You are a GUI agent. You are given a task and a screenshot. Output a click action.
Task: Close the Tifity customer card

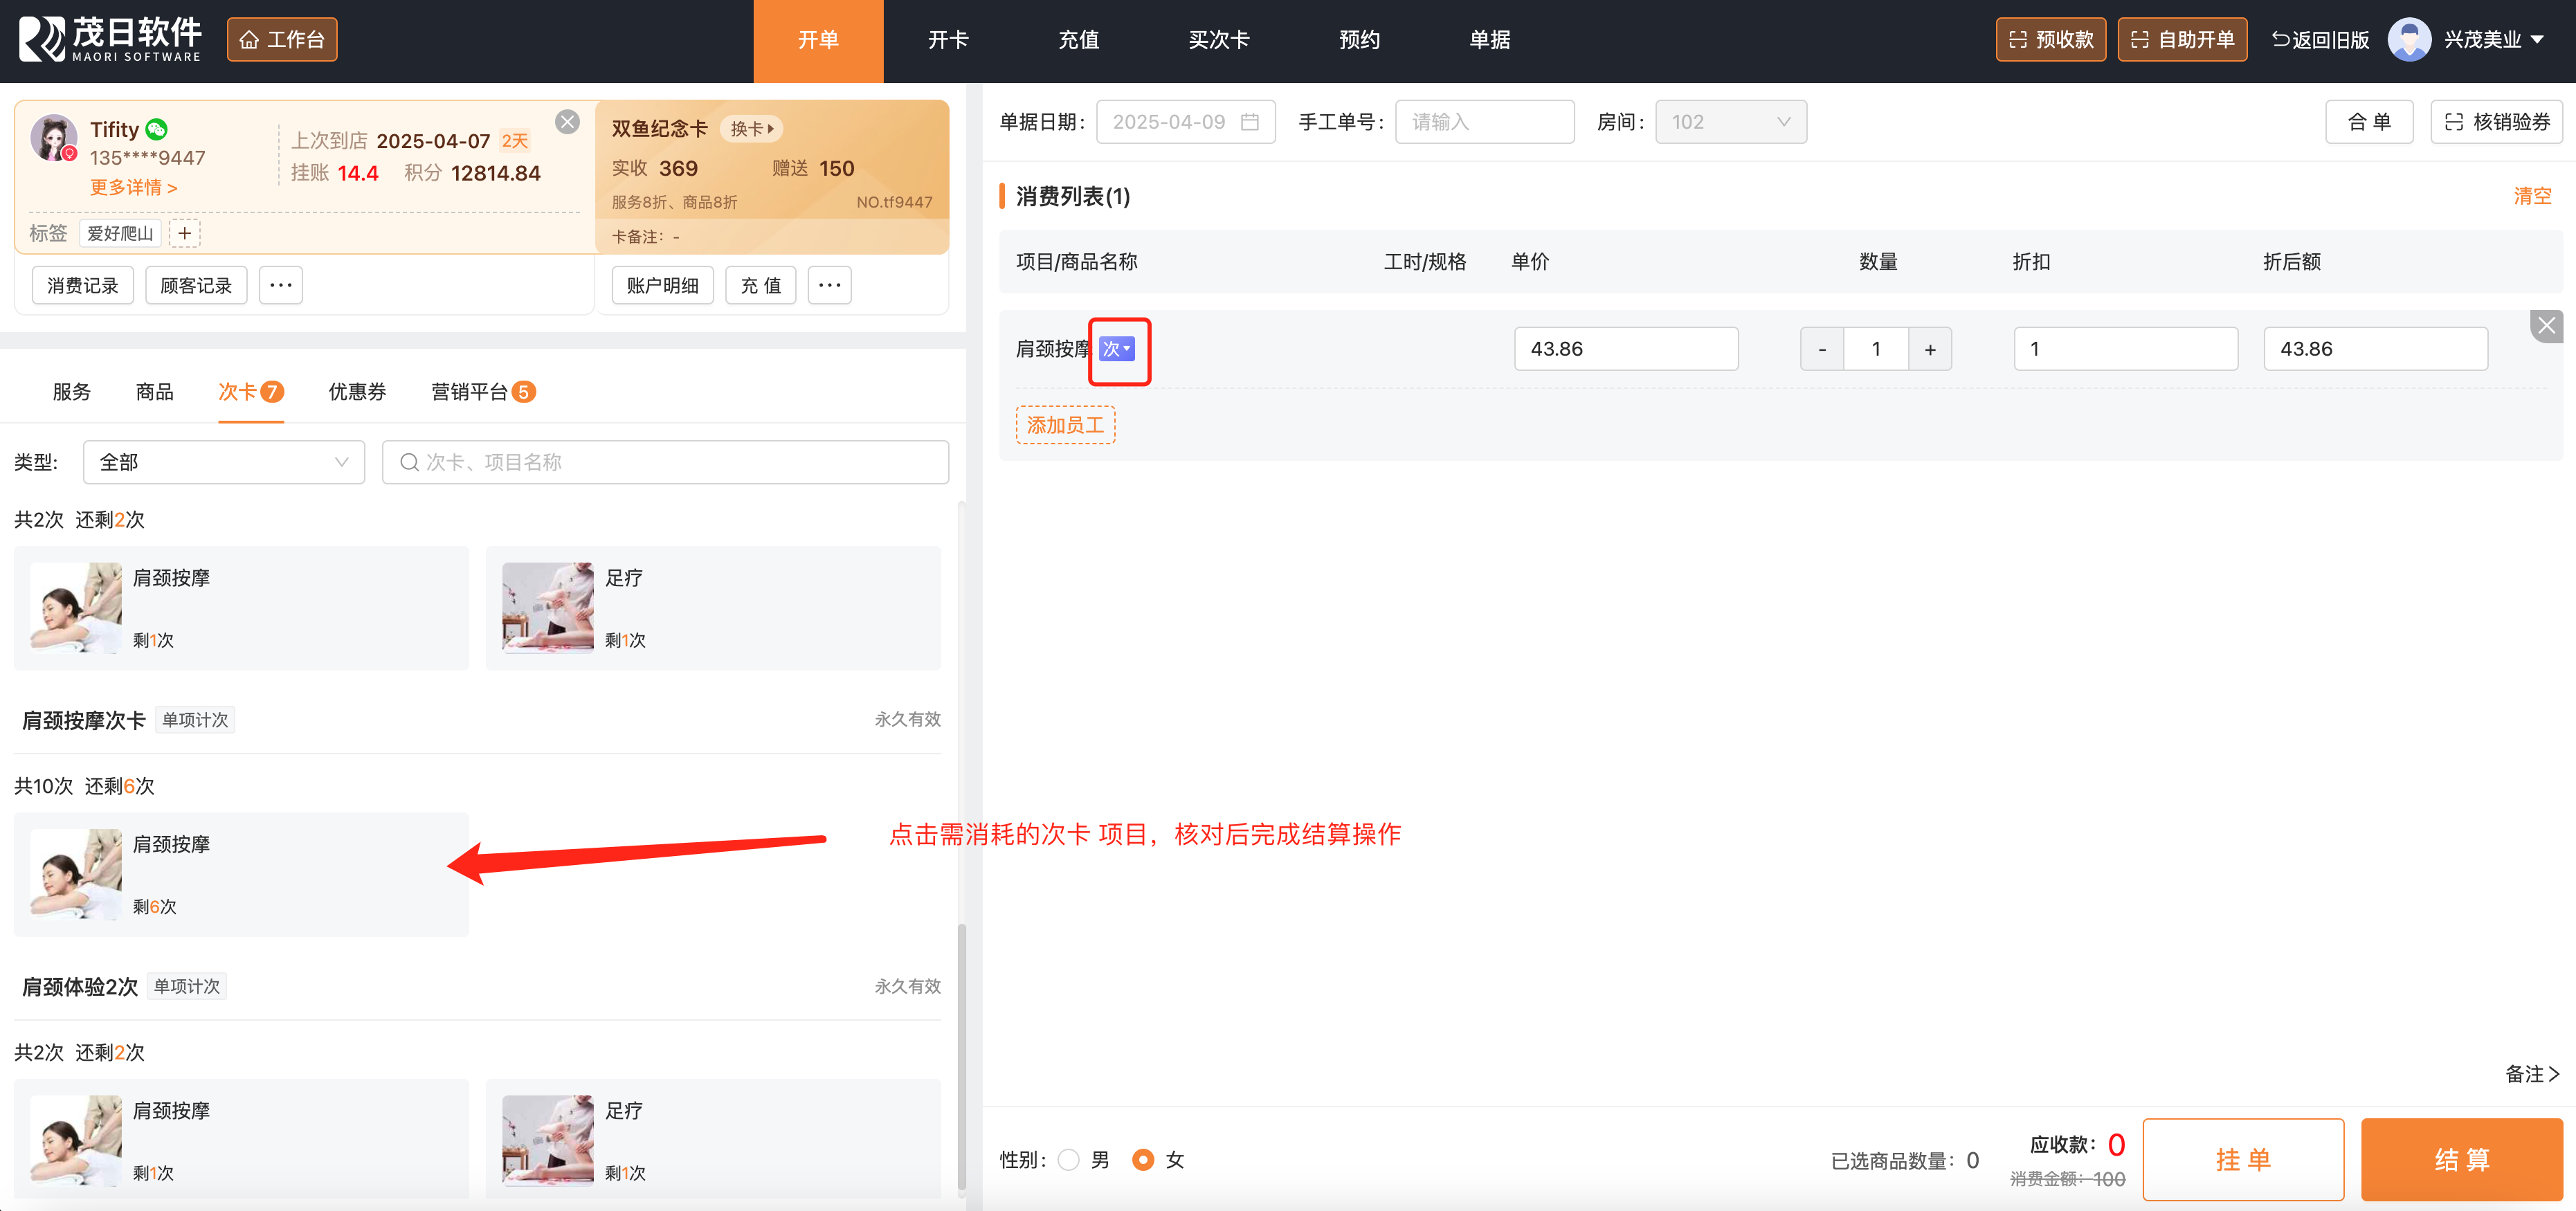click(567, 122)
